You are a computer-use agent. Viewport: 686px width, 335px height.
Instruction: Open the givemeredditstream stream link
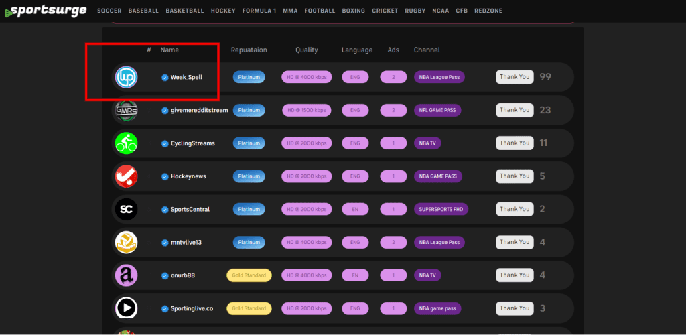(x=199, y=110)
